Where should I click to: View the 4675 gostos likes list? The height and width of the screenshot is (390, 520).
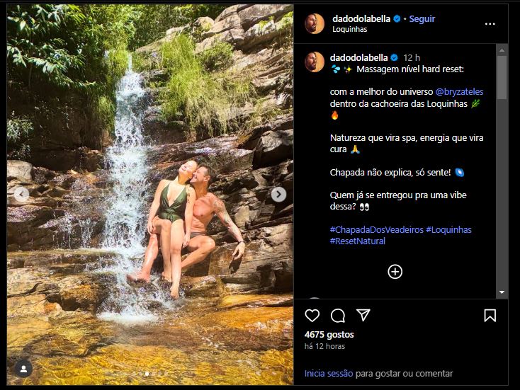329,334
